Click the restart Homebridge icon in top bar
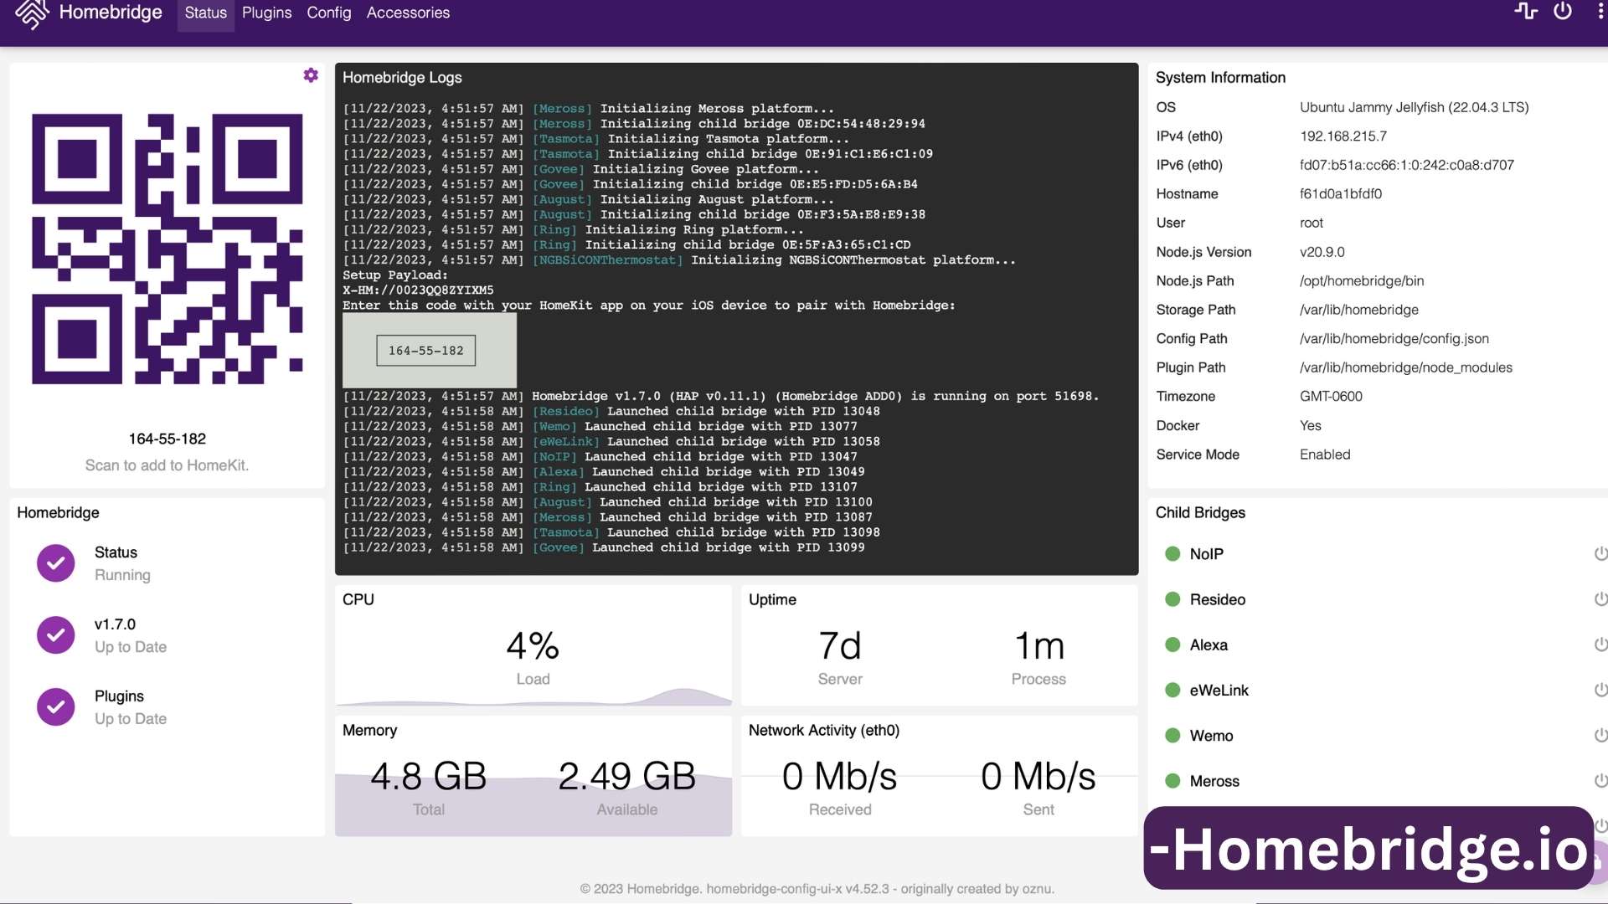The image size is (1608, 904). [1527, 12]
